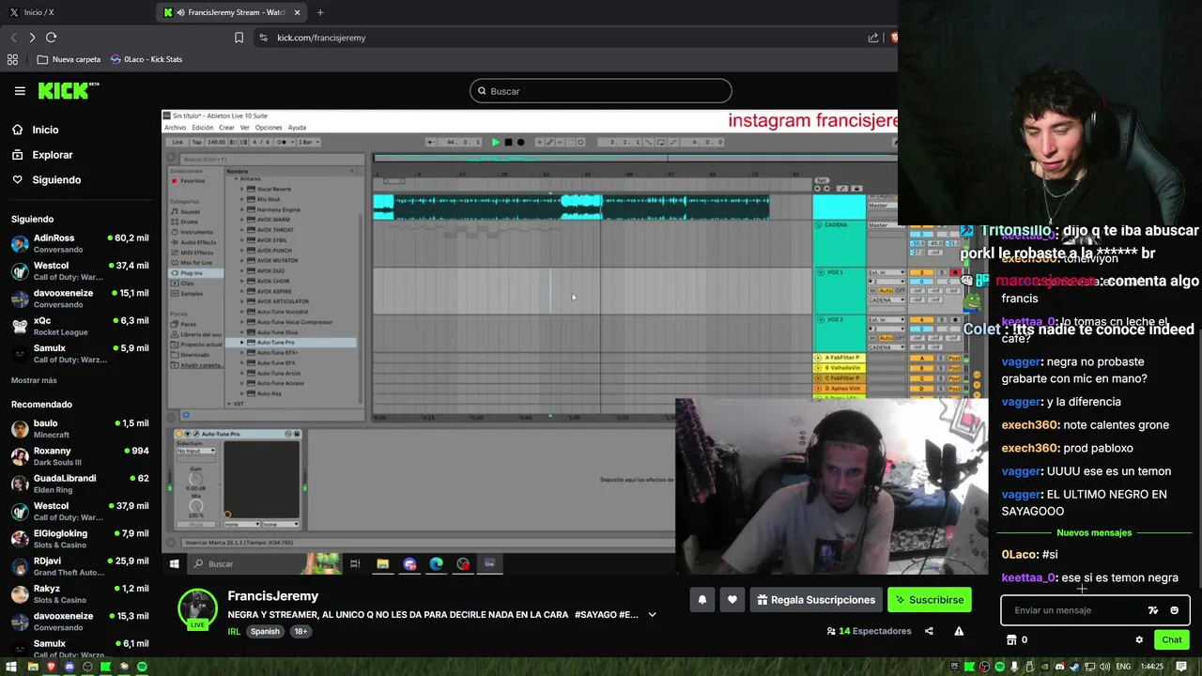Open a new browser tab
The width and height of the screenshot is (1202, 676).
pos(320,12)
